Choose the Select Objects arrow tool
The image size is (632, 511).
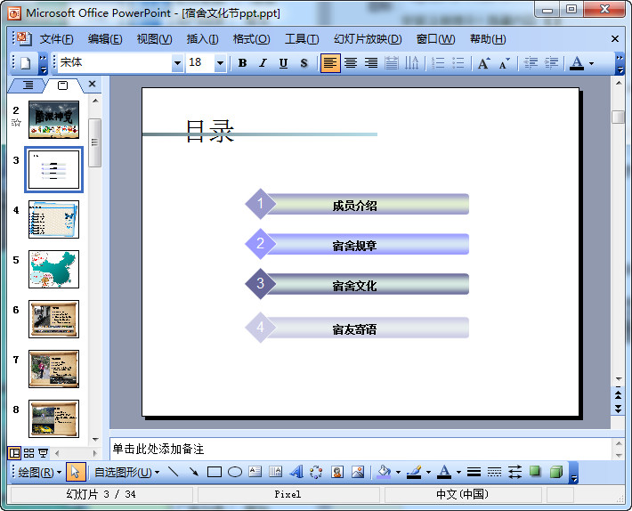coord(76,472)
